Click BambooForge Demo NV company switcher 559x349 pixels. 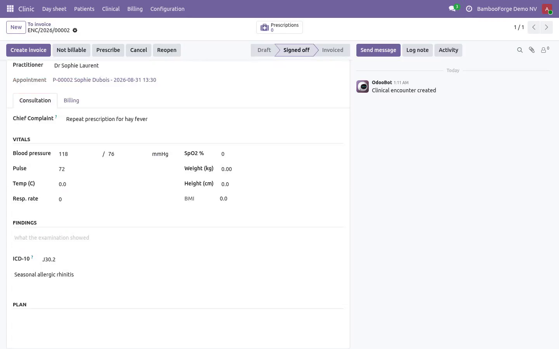click(x=507, y=9)
